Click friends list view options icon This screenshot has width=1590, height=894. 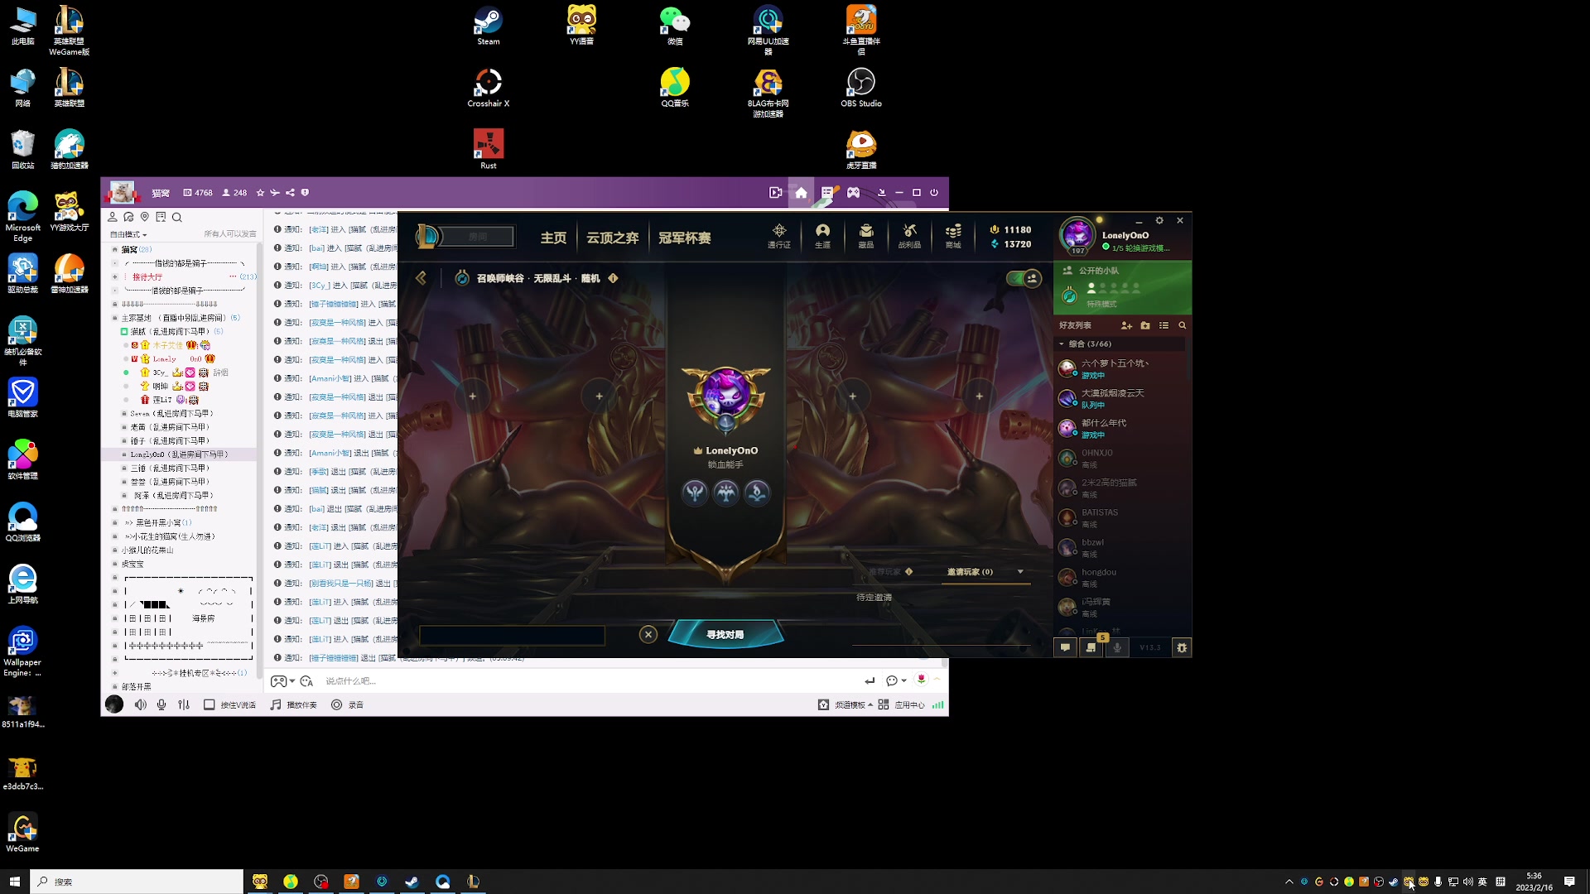pyautogui.click(x=1164, y=325)
